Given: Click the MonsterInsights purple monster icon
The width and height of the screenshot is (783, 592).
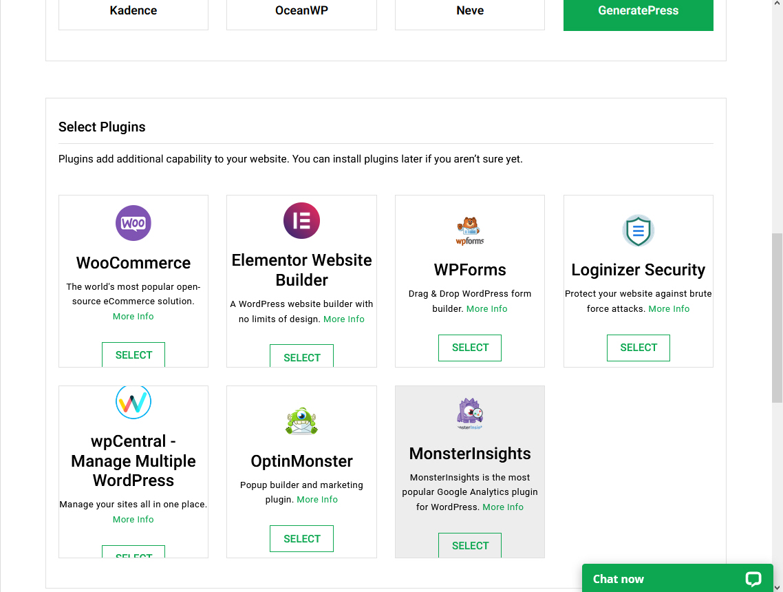Looking at the screenshot, I should pos(470,413).
